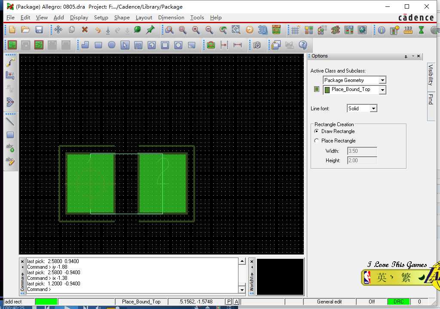The width and height of the screenshot is (440, 309).
Task: Open the Place_Bound_Top subclass dropdown
Action: [x=382, y=90]
